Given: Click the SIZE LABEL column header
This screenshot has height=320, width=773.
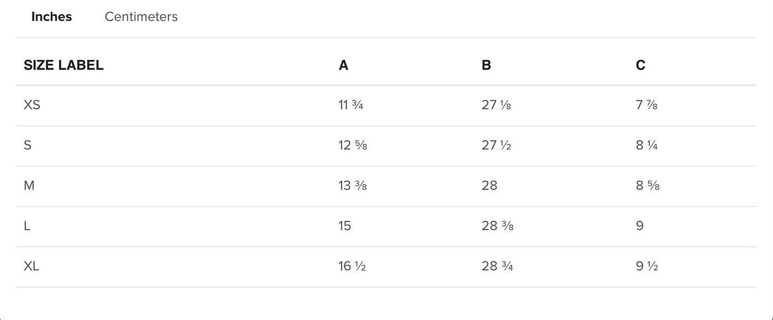Looking at the screenshot, I should 63,65.
